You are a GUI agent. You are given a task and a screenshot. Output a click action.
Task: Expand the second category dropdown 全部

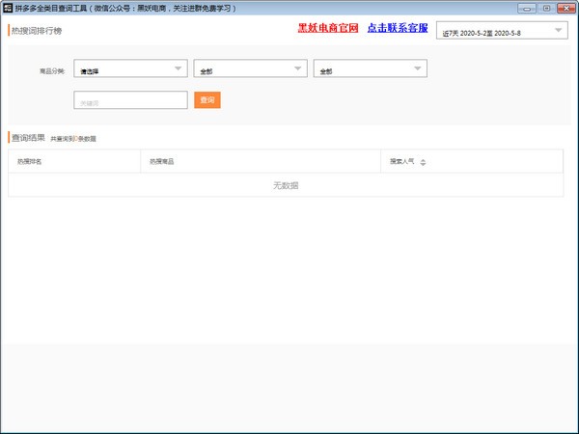coord(250,69)
